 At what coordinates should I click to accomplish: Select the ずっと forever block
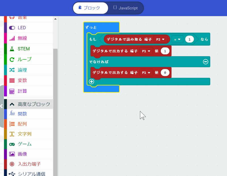click(x=91, y=27)
